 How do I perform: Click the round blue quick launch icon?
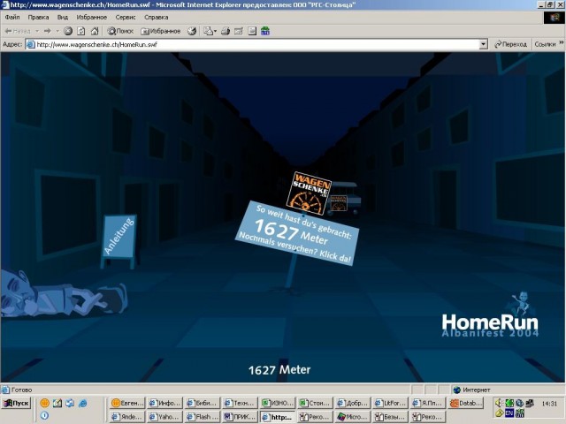tap(44, 415)
